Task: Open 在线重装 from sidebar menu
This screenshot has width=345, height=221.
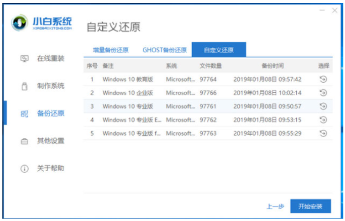Action: pos(51,59)
